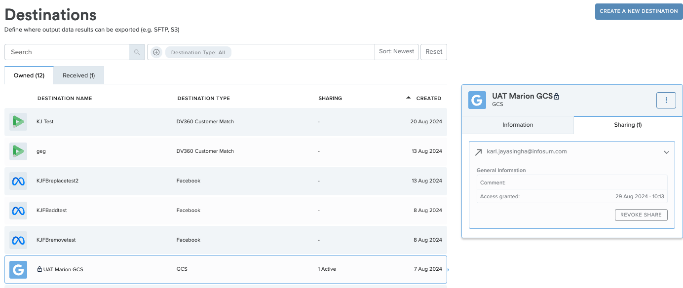Viewport: 683px width, 288px height.
Task: Click the Access granted date 29 Aug 2024 - 10:13
Action: point(640,196)
